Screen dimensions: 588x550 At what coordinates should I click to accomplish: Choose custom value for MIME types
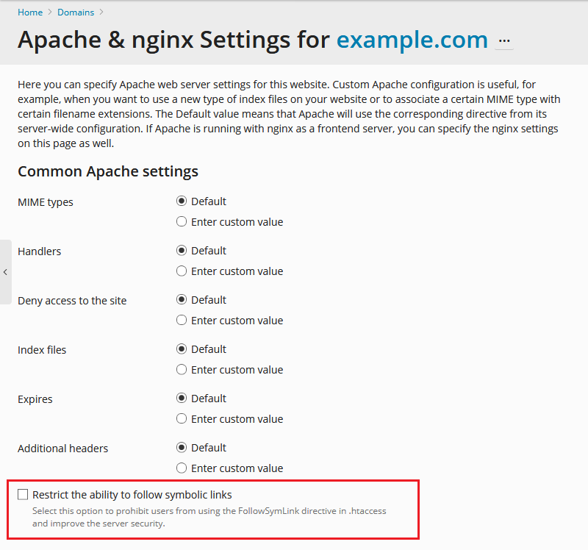tap(182, 222)
